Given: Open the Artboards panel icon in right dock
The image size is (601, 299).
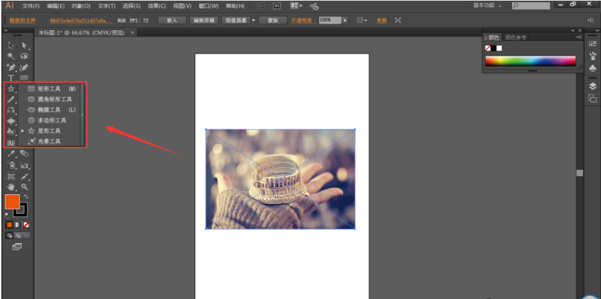Looking at the screenshot, I should click(592, 98).
